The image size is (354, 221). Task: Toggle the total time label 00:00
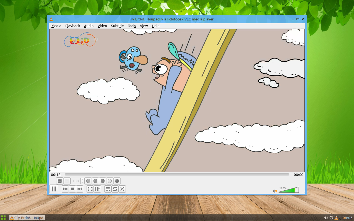[298, 175]
